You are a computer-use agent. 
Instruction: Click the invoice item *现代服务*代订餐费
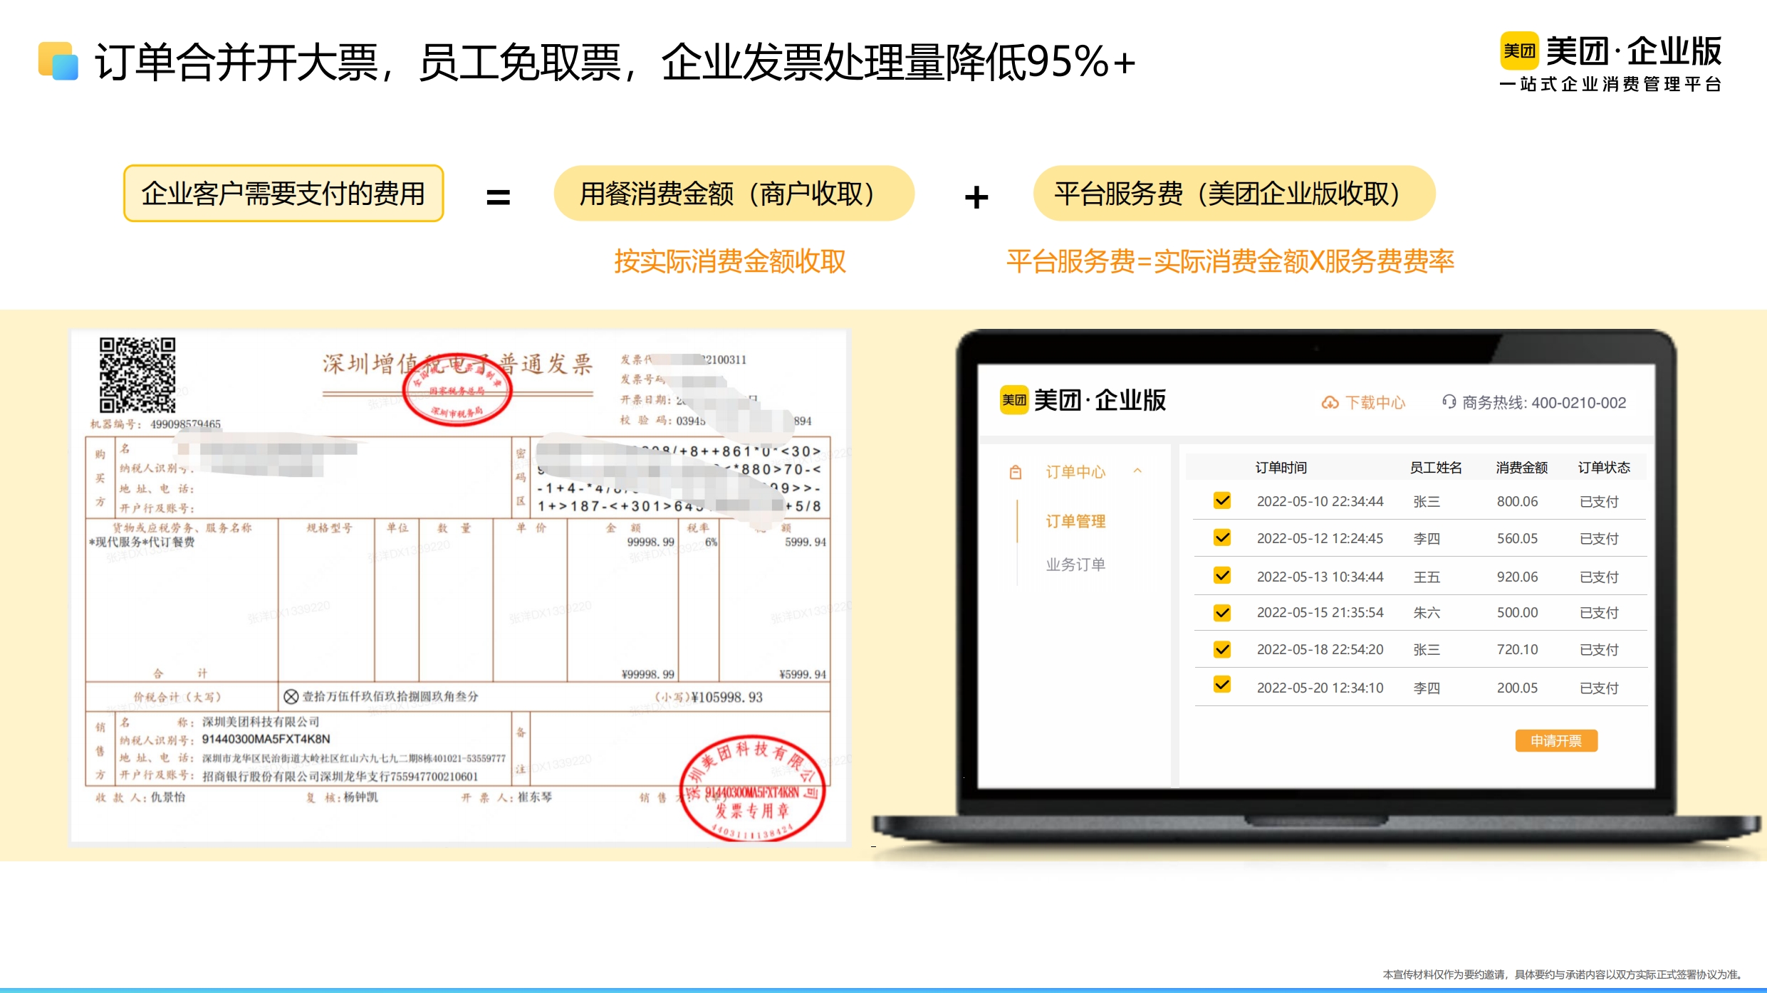tap(142, 542)
